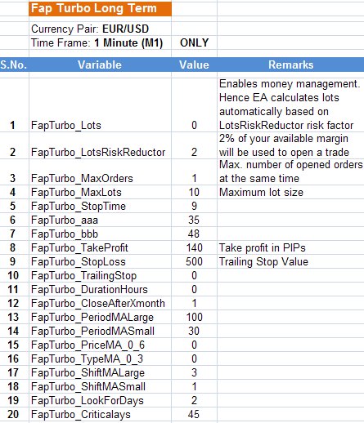Click value 45 for Criticalays
The image size is (364, 423).
[194, 414]
